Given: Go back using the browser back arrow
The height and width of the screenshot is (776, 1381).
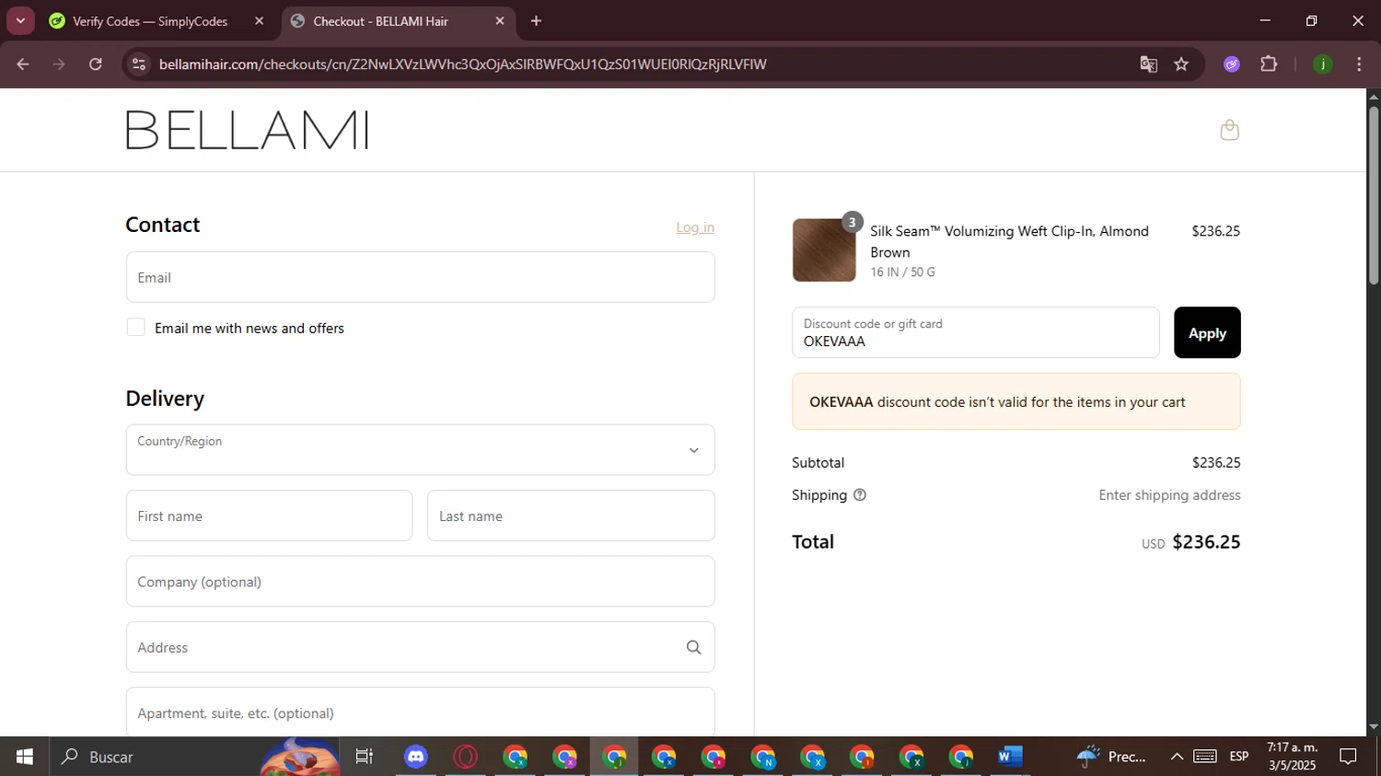Looking at the screenshot, I should click(23, 64).
